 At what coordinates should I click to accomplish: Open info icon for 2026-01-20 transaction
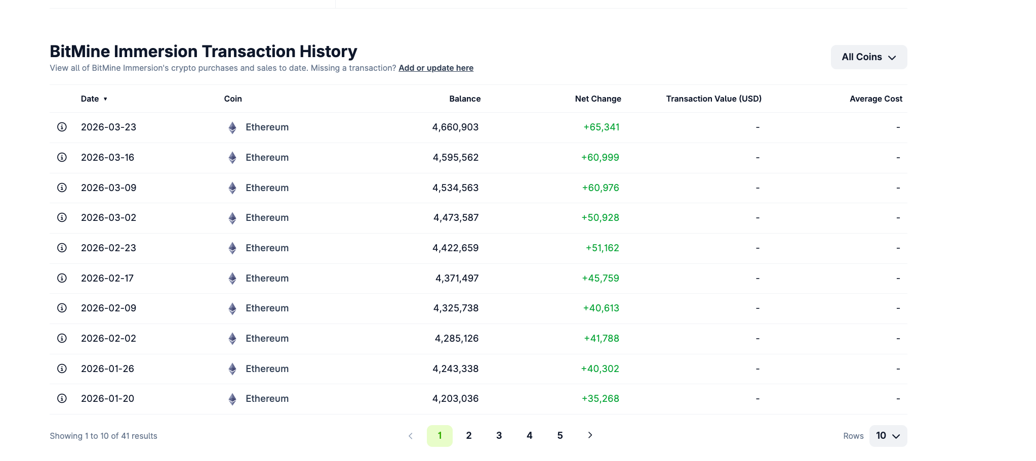[62, 398]
